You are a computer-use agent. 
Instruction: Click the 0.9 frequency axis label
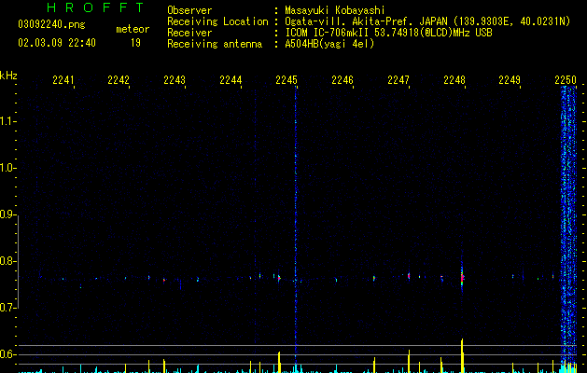(x=7, y=214)
